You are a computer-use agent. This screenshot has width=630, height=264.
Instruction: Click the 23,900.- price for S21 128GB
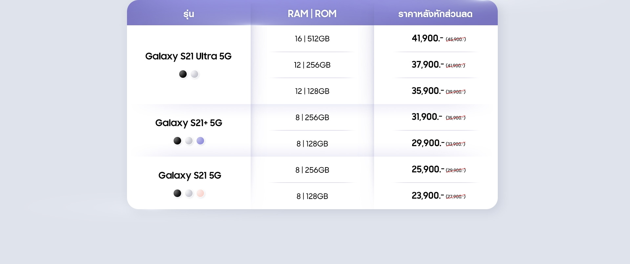click(428, 196)
